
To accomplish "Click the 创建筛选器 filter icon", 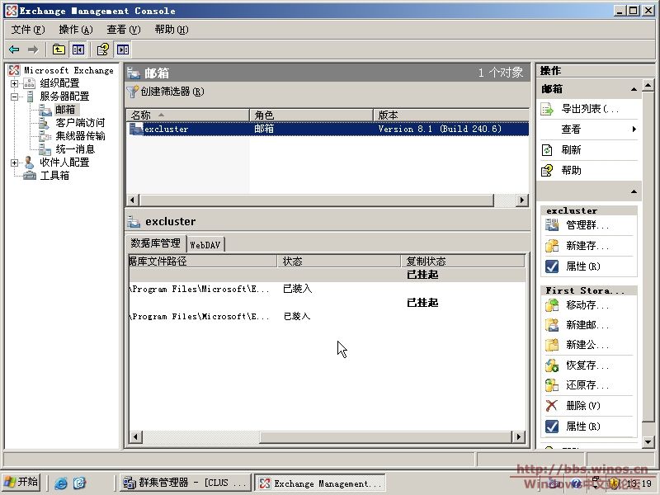I will click(133, 92).
